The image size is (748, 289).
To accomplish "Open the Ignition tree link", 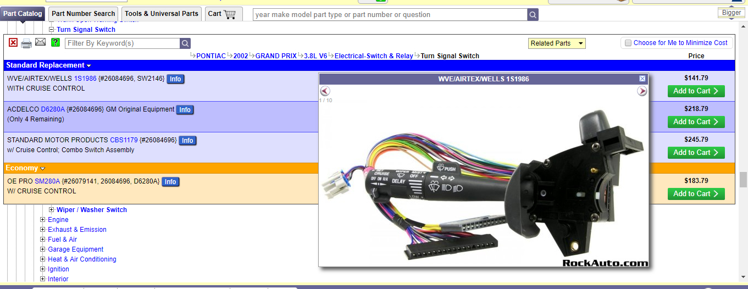I will click(58, 269).
